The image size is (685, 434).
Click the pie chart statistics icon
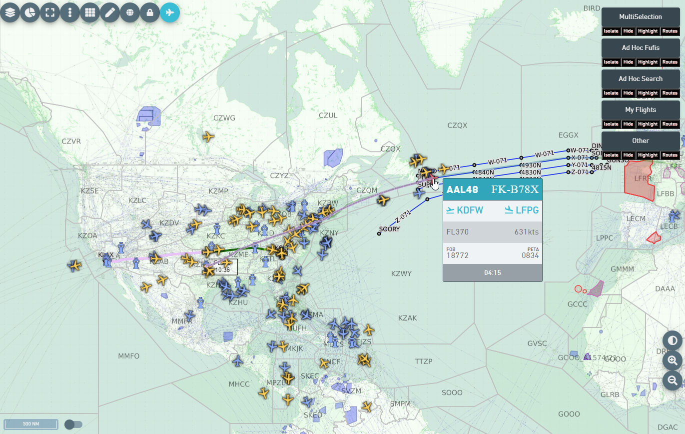(30, 12)
